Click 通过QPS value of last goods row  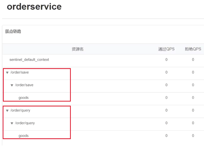coord(166,136)
